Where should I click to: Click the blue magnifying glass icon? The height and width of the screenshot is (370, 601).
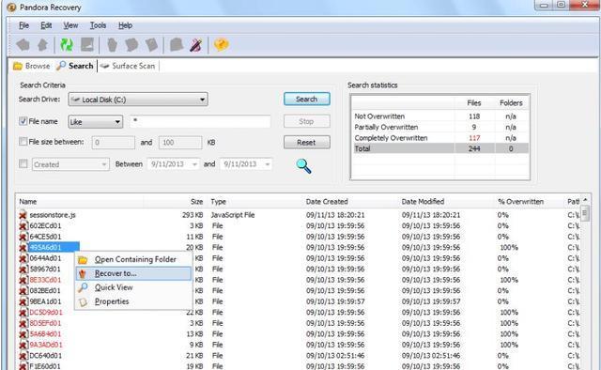tap(303, 166)
